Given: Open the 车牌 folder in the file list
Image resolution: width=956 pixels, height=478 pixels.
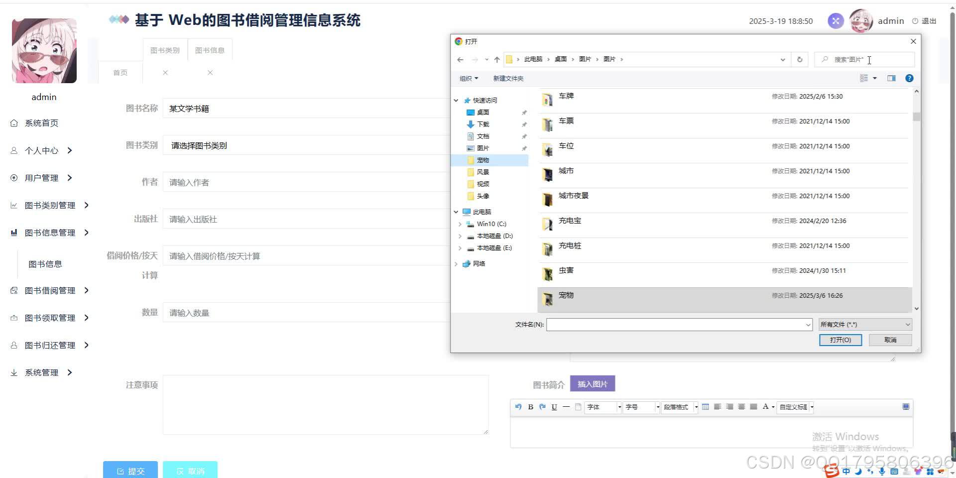Looking at the screenshot, I should point(724,101).
